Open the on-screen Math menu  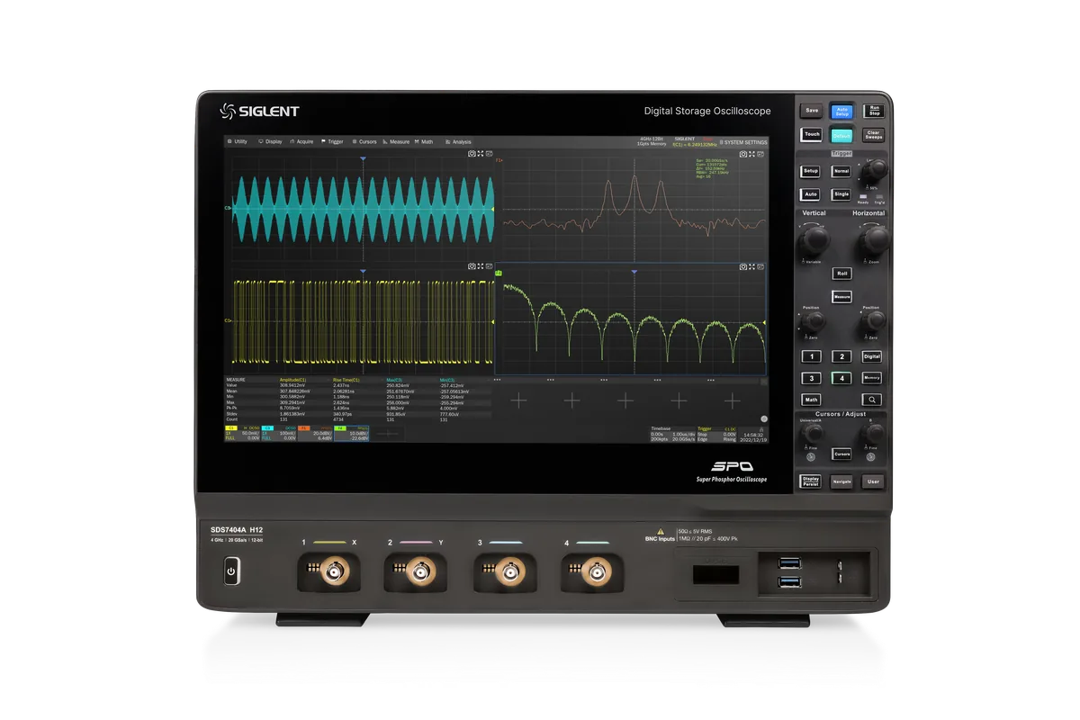coord(424,141)
